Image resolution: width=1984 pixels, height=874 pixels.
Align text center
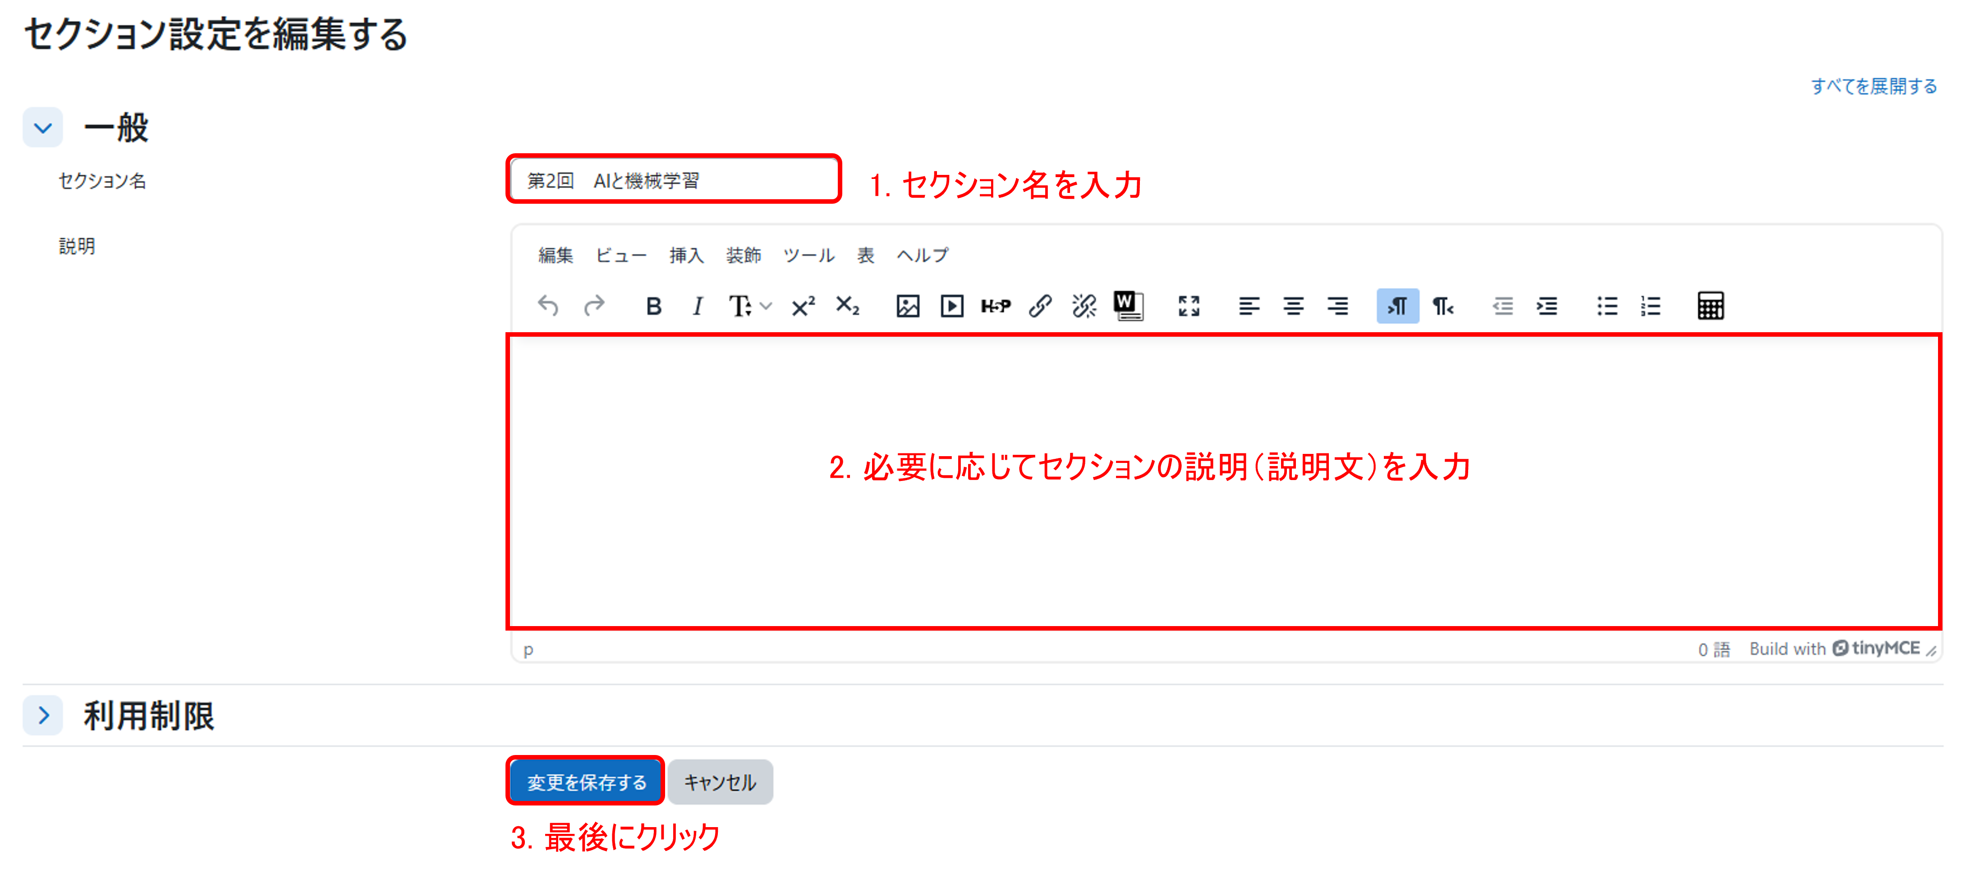(x=1293, y=306)
